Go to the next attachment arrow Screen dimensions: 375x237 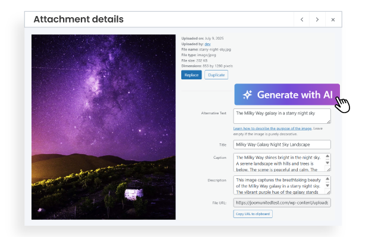(x=317, y=20)
